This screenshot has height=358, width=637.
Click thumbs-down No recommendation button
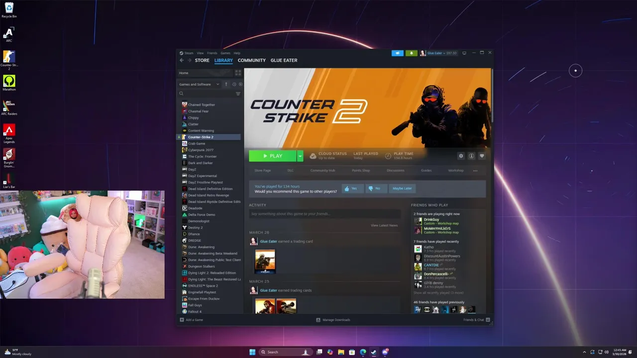(376, 188)
